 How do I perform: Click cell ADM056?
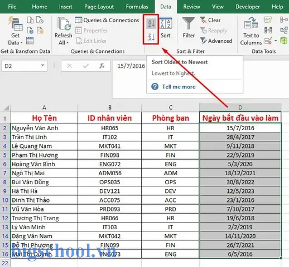(x=110, y=173)
